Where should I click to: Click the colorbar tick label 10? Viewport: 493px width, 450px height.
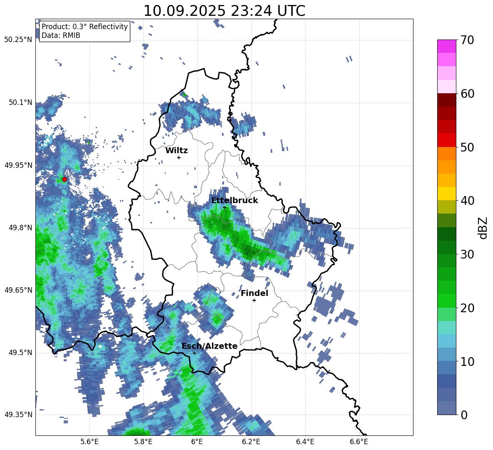point(467,362)
